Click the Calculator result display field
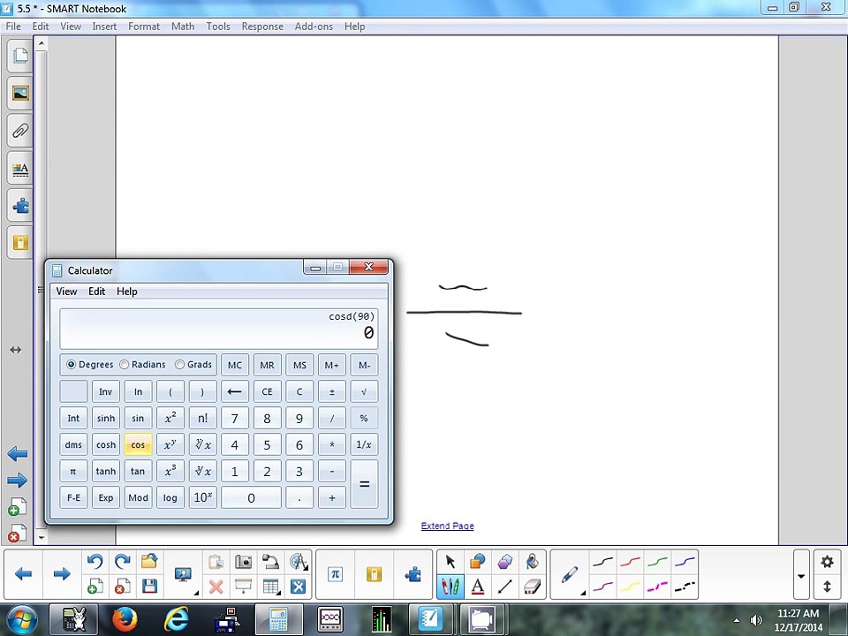The width and height of the screenshot is (848, 636). (x=218, y=329)
